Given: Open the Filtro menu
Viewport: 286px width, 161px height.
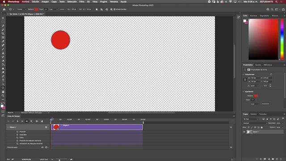Looking at the screenshot, I should click(x=82, y=2).
